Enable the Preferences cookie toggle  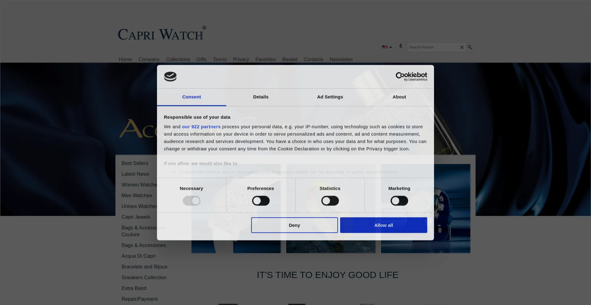coord(261,201)
